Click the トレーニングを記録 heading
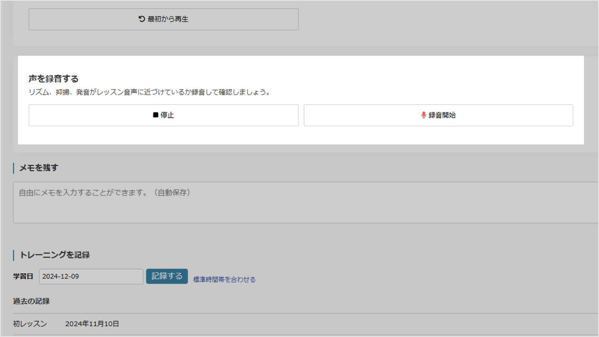The image size is (599, 337). pyautogui.click(x=55, y=255)
